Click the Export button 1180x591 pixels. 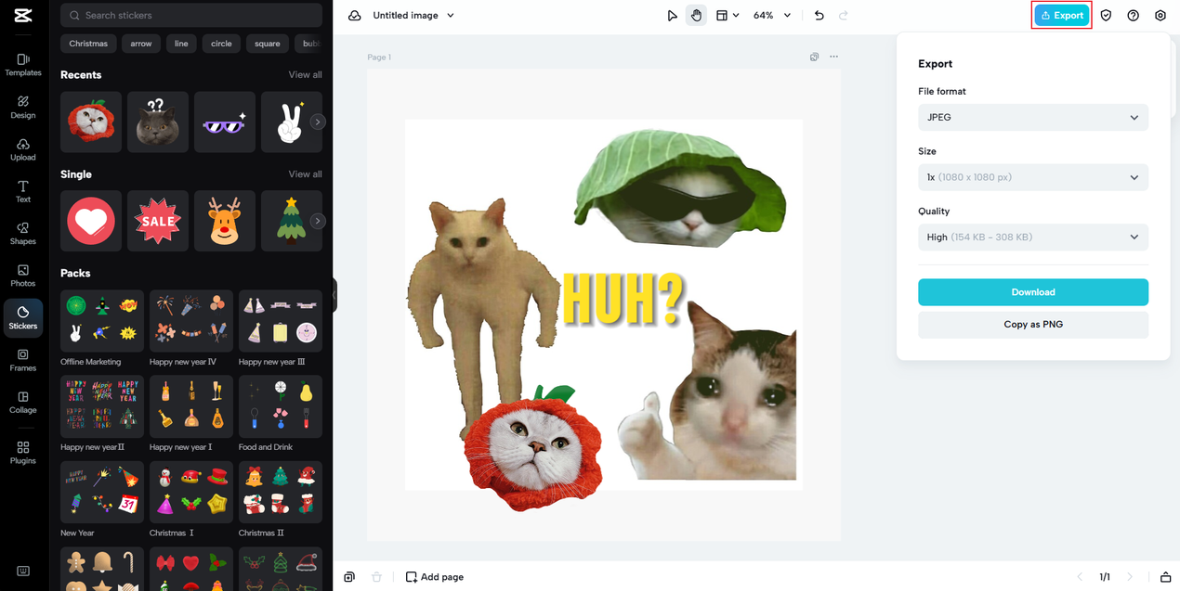1062,16
